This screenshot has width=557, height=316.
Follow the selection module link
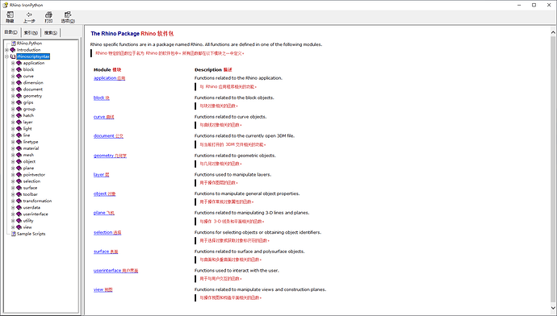click(x=107, y=233)
